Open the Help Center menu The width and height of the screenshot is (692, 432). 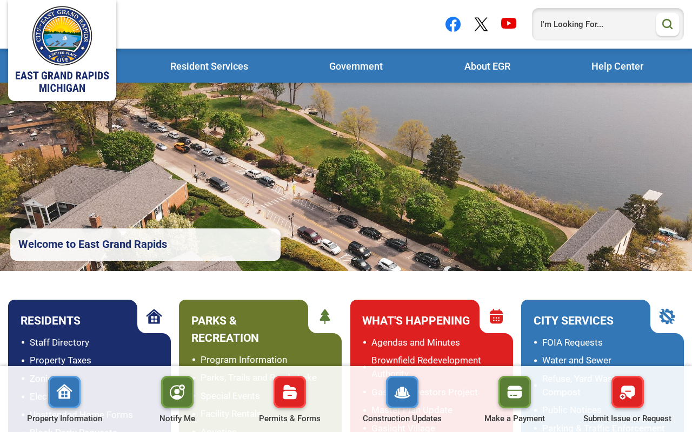[x=617, y=66]
